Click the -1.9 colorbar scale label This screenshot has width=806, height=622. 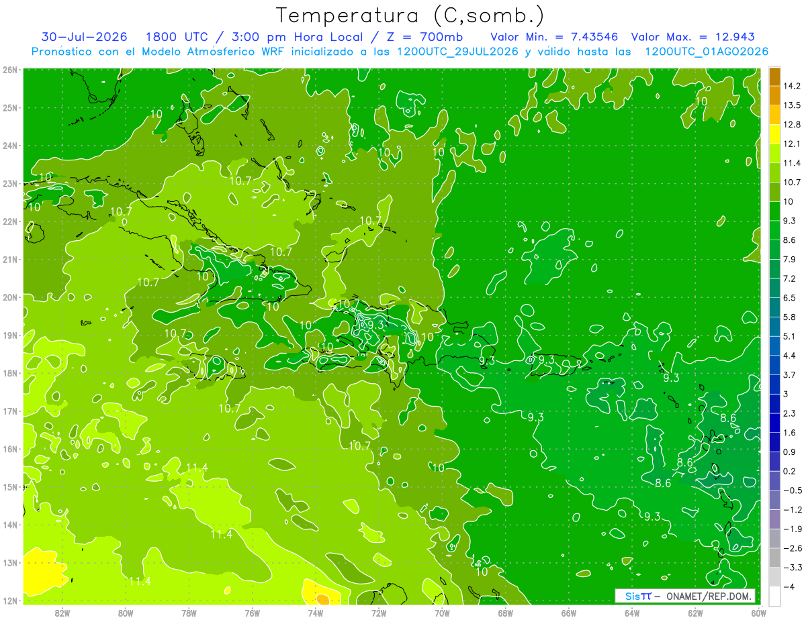[x=792, y=529]
